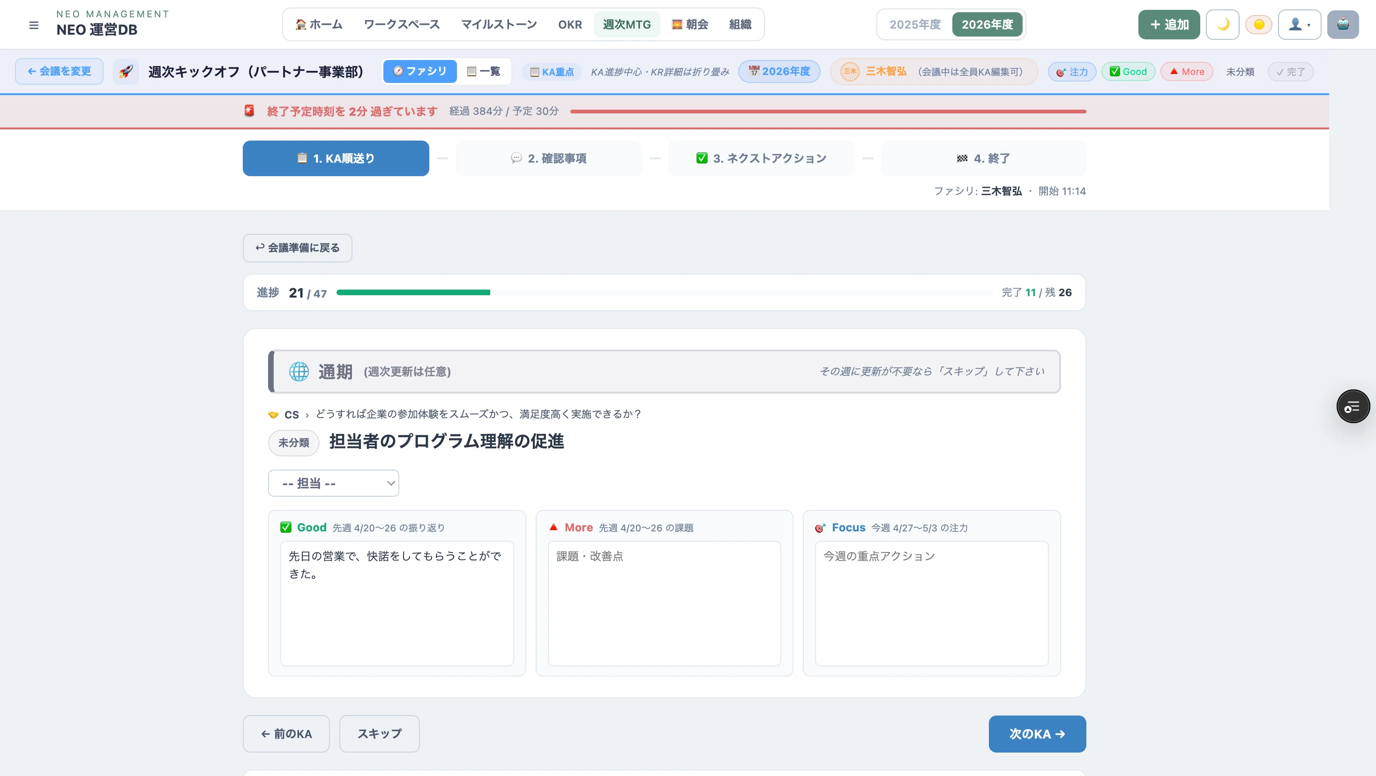Click the ＋追加 button

pyautogui.click(x=1169, y=24)
